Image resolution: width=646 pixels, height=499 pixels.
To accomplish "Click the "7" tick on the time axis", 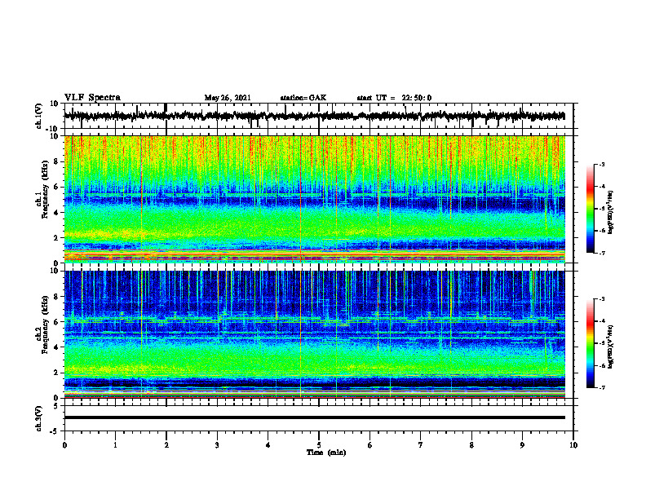I will tap(421, 445).
